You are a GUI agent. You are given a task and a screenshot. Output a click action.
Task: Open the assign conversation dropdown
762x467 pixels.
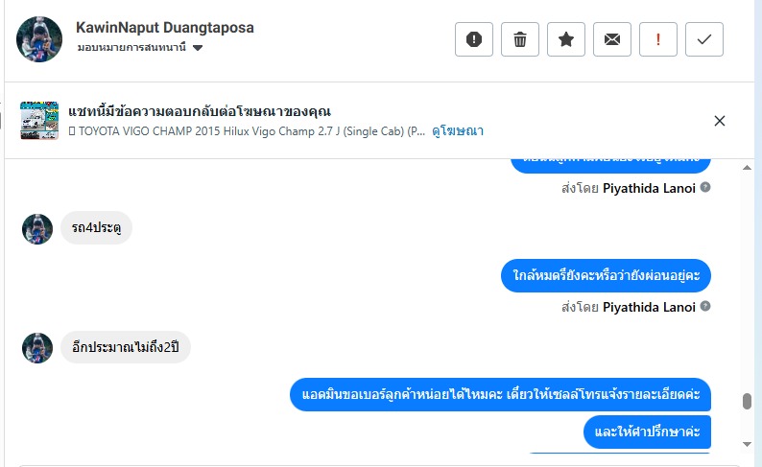197,48
